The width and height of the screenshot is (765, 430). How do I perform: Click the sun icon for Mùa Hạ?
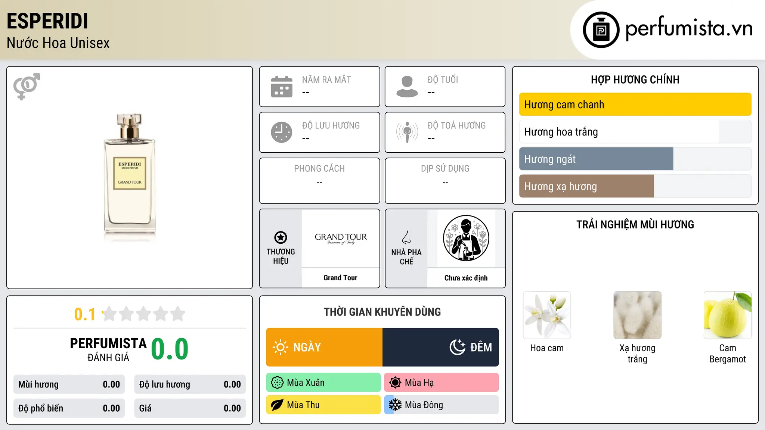tap(395, 383)
